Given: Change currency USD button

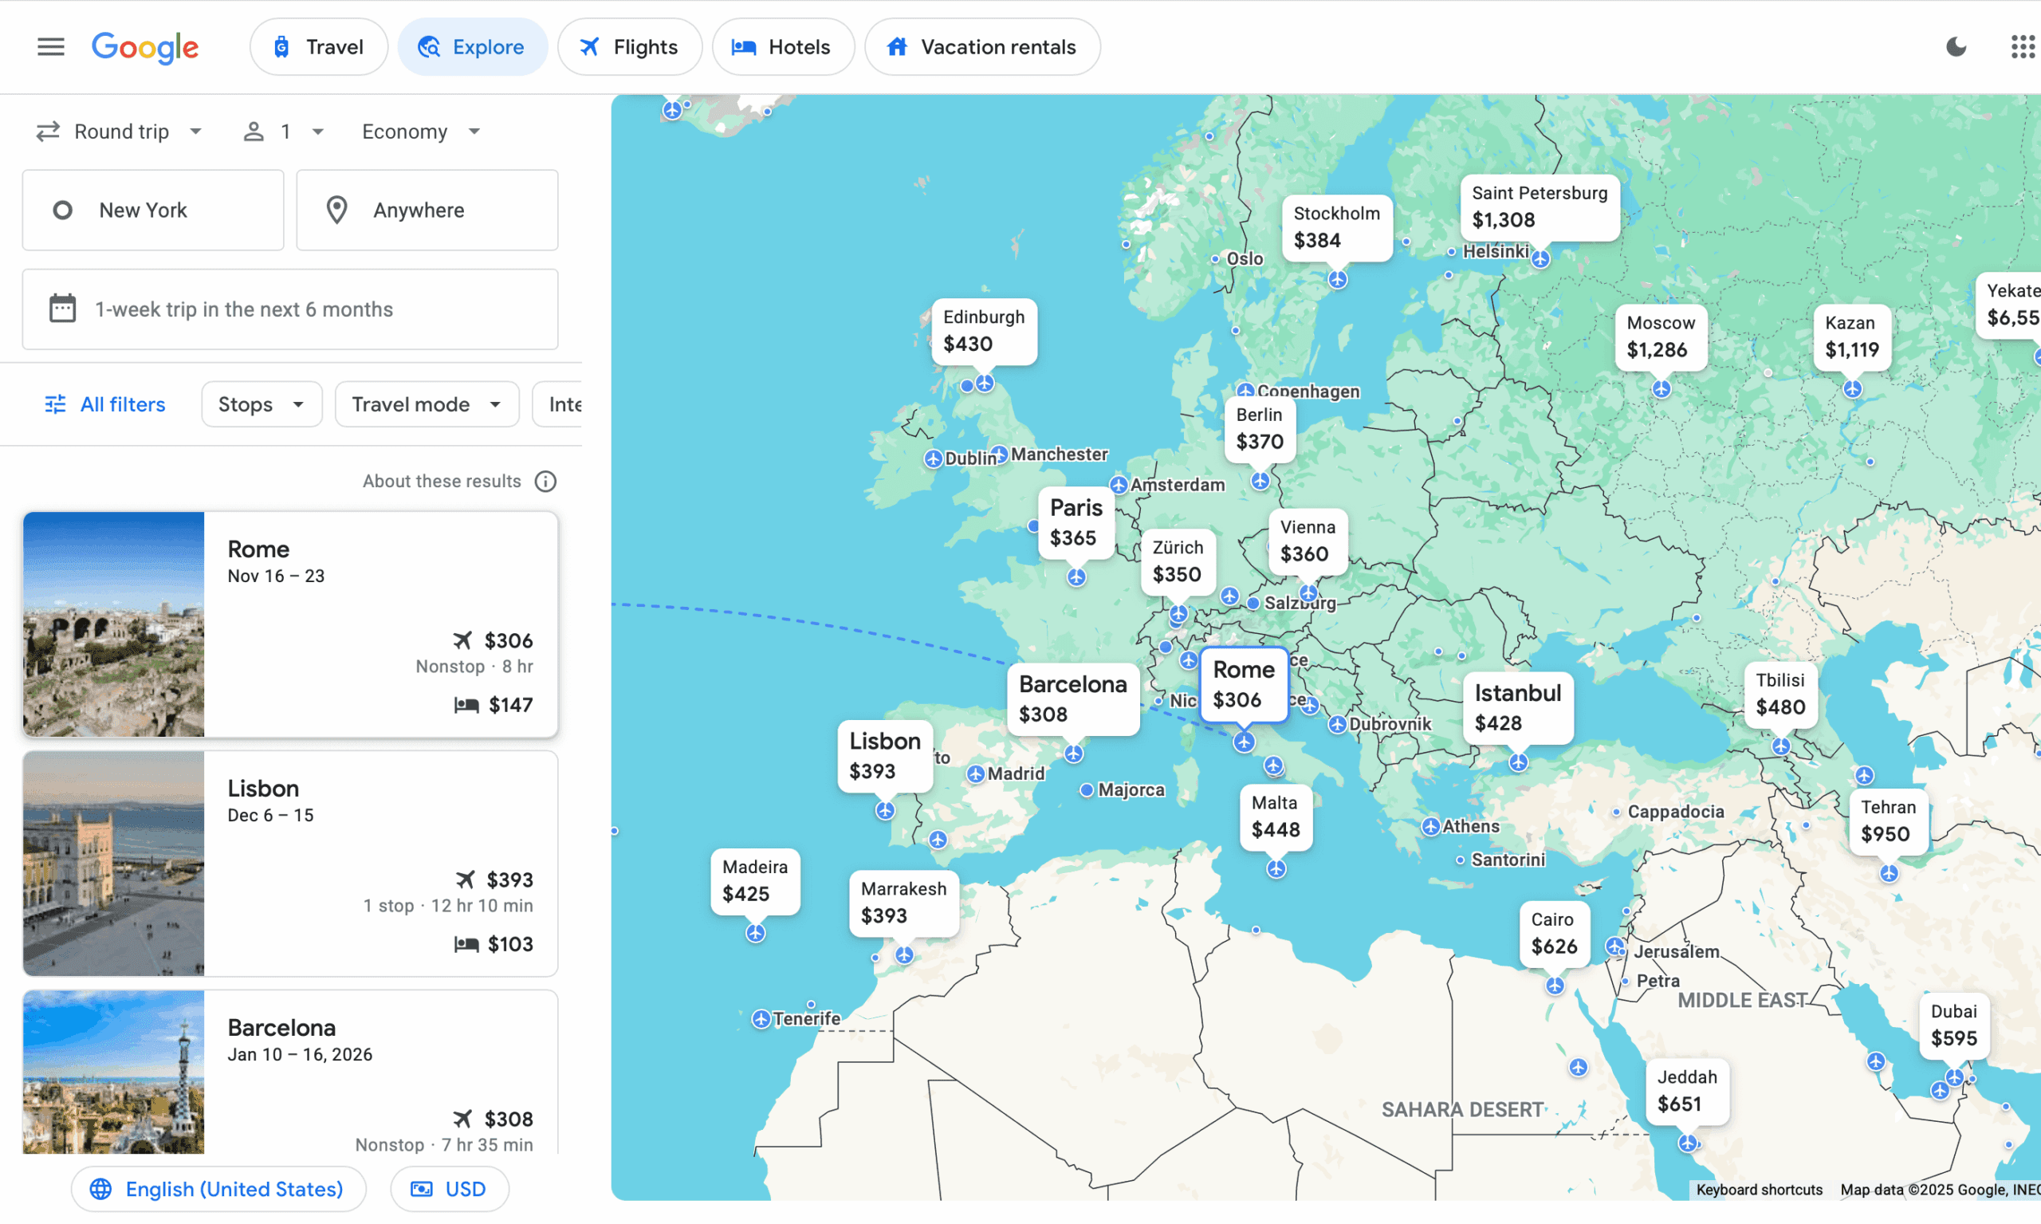Looking at the screenshot, I should (450, 1189).
